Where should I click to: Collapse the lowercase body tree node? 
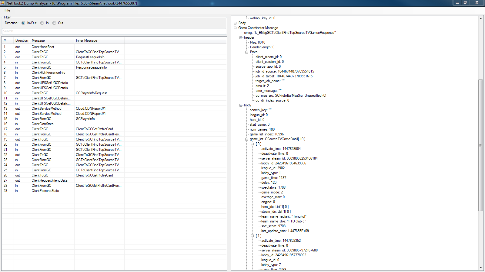(241, 105)
